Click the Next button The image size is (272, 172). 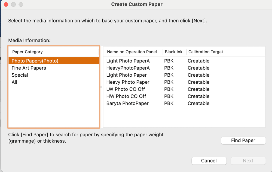click(x=248, y=161)
